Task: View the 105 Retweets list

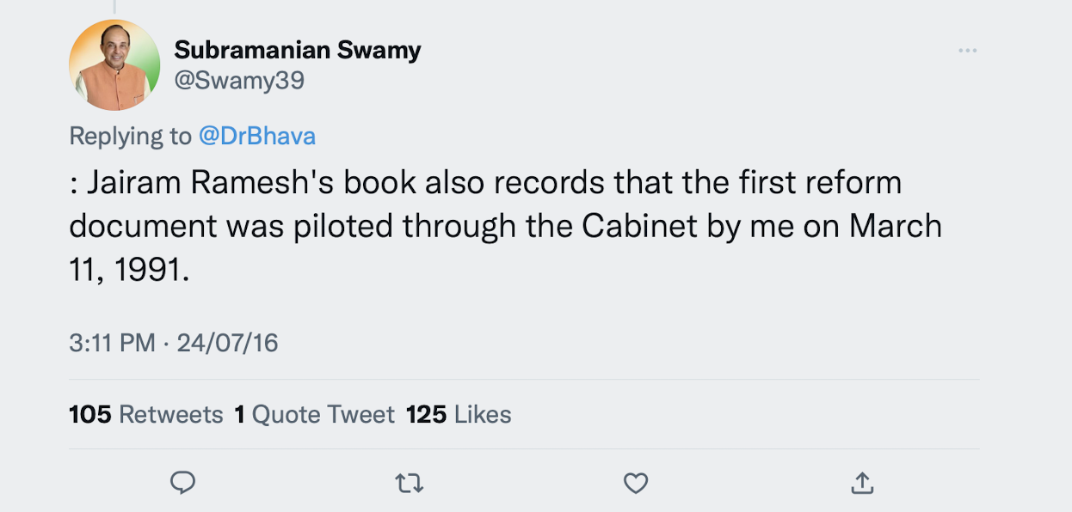Action: tap(146, 415)
